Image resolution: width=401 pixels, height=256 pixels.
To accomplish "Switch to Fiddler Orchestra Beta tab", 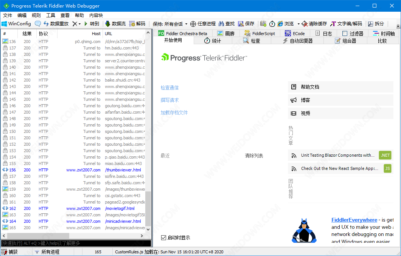I will point(183,34).
